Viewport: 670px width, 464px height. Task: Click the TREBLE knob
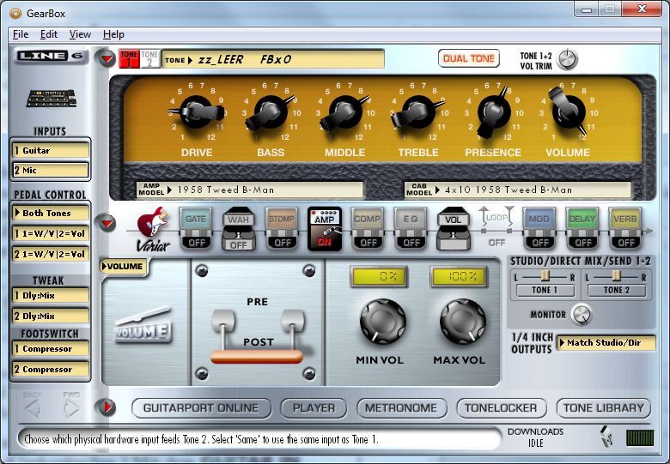click(418, 112)
